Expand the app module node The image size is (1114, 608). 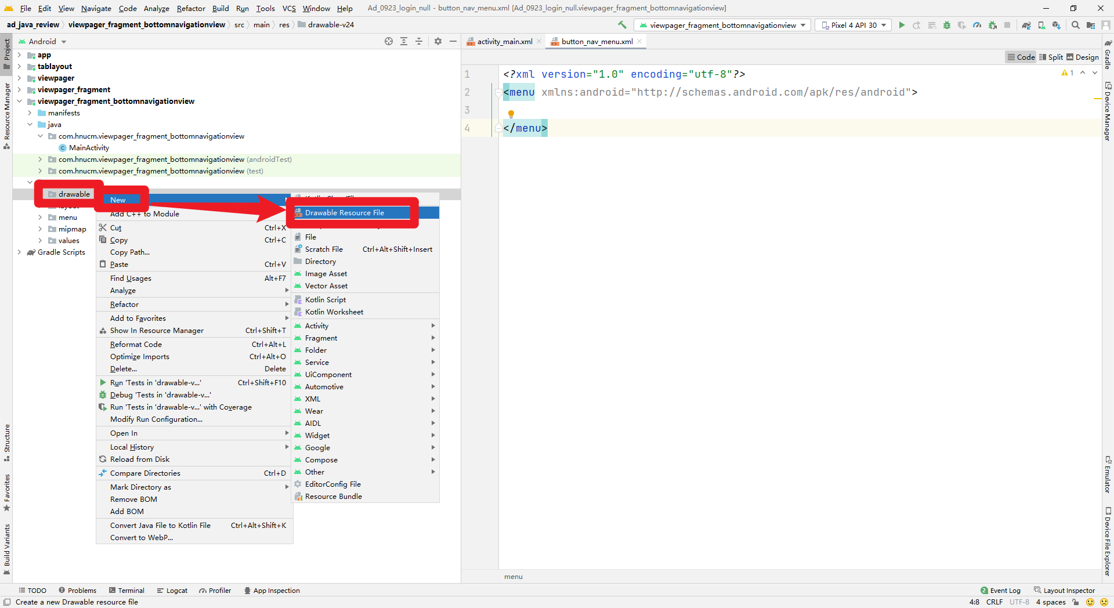(19, 55)
